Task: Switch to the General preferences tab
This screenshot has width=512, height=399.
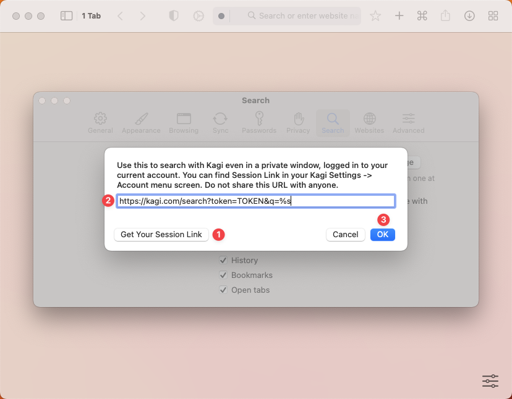Action: 100,122
